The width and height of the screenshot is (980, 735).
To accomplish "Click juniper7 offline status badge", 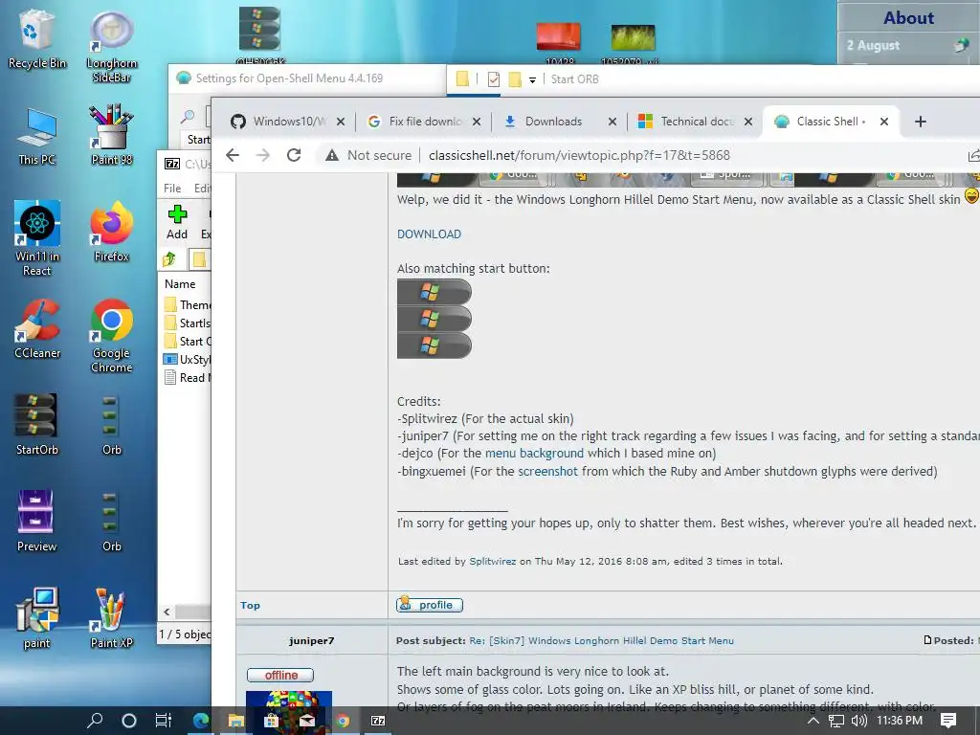I will click(x=280, y=675).
